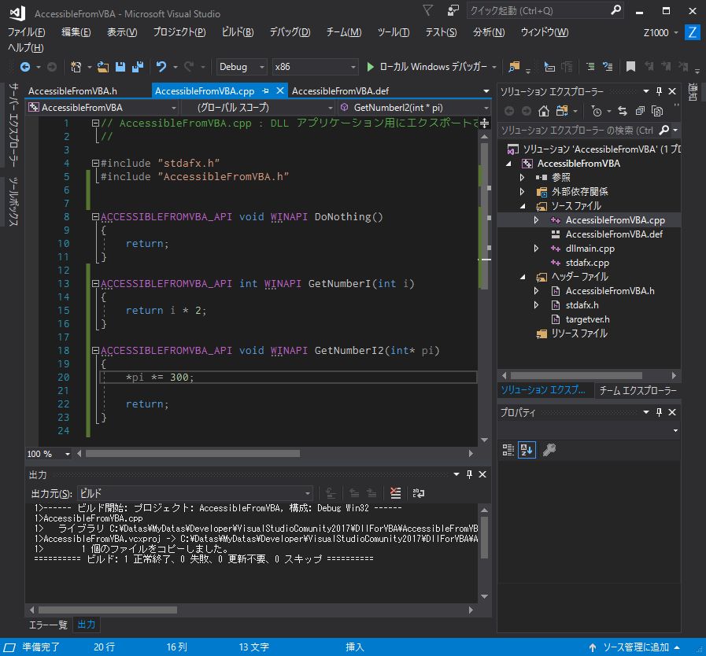This screenshot has height=656, width=706.
Task: Click the editor horizontal scrollbar
Action: pos(192,454)
